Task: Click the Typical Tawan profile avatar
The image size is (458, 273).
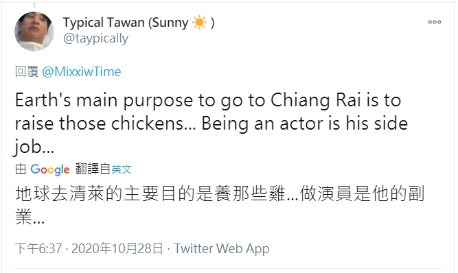Action: point(34,31)
